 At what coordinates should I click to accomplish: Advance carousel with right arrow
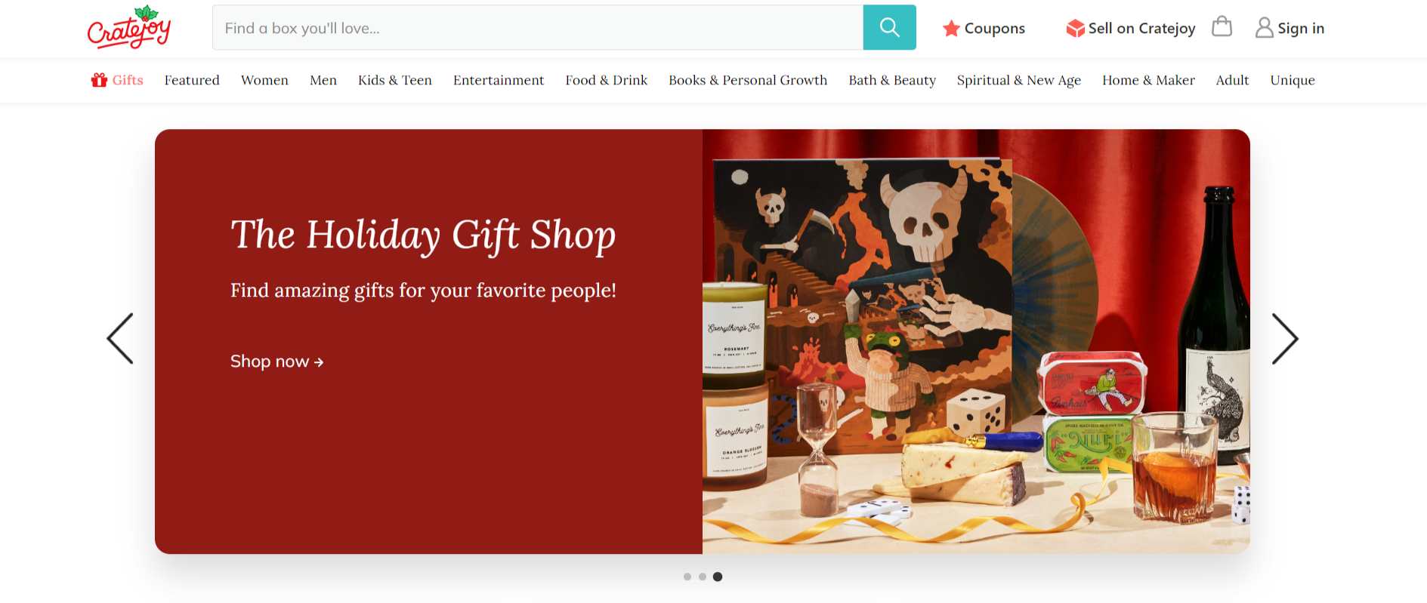pyautogui.click(x=1285, y=338)
